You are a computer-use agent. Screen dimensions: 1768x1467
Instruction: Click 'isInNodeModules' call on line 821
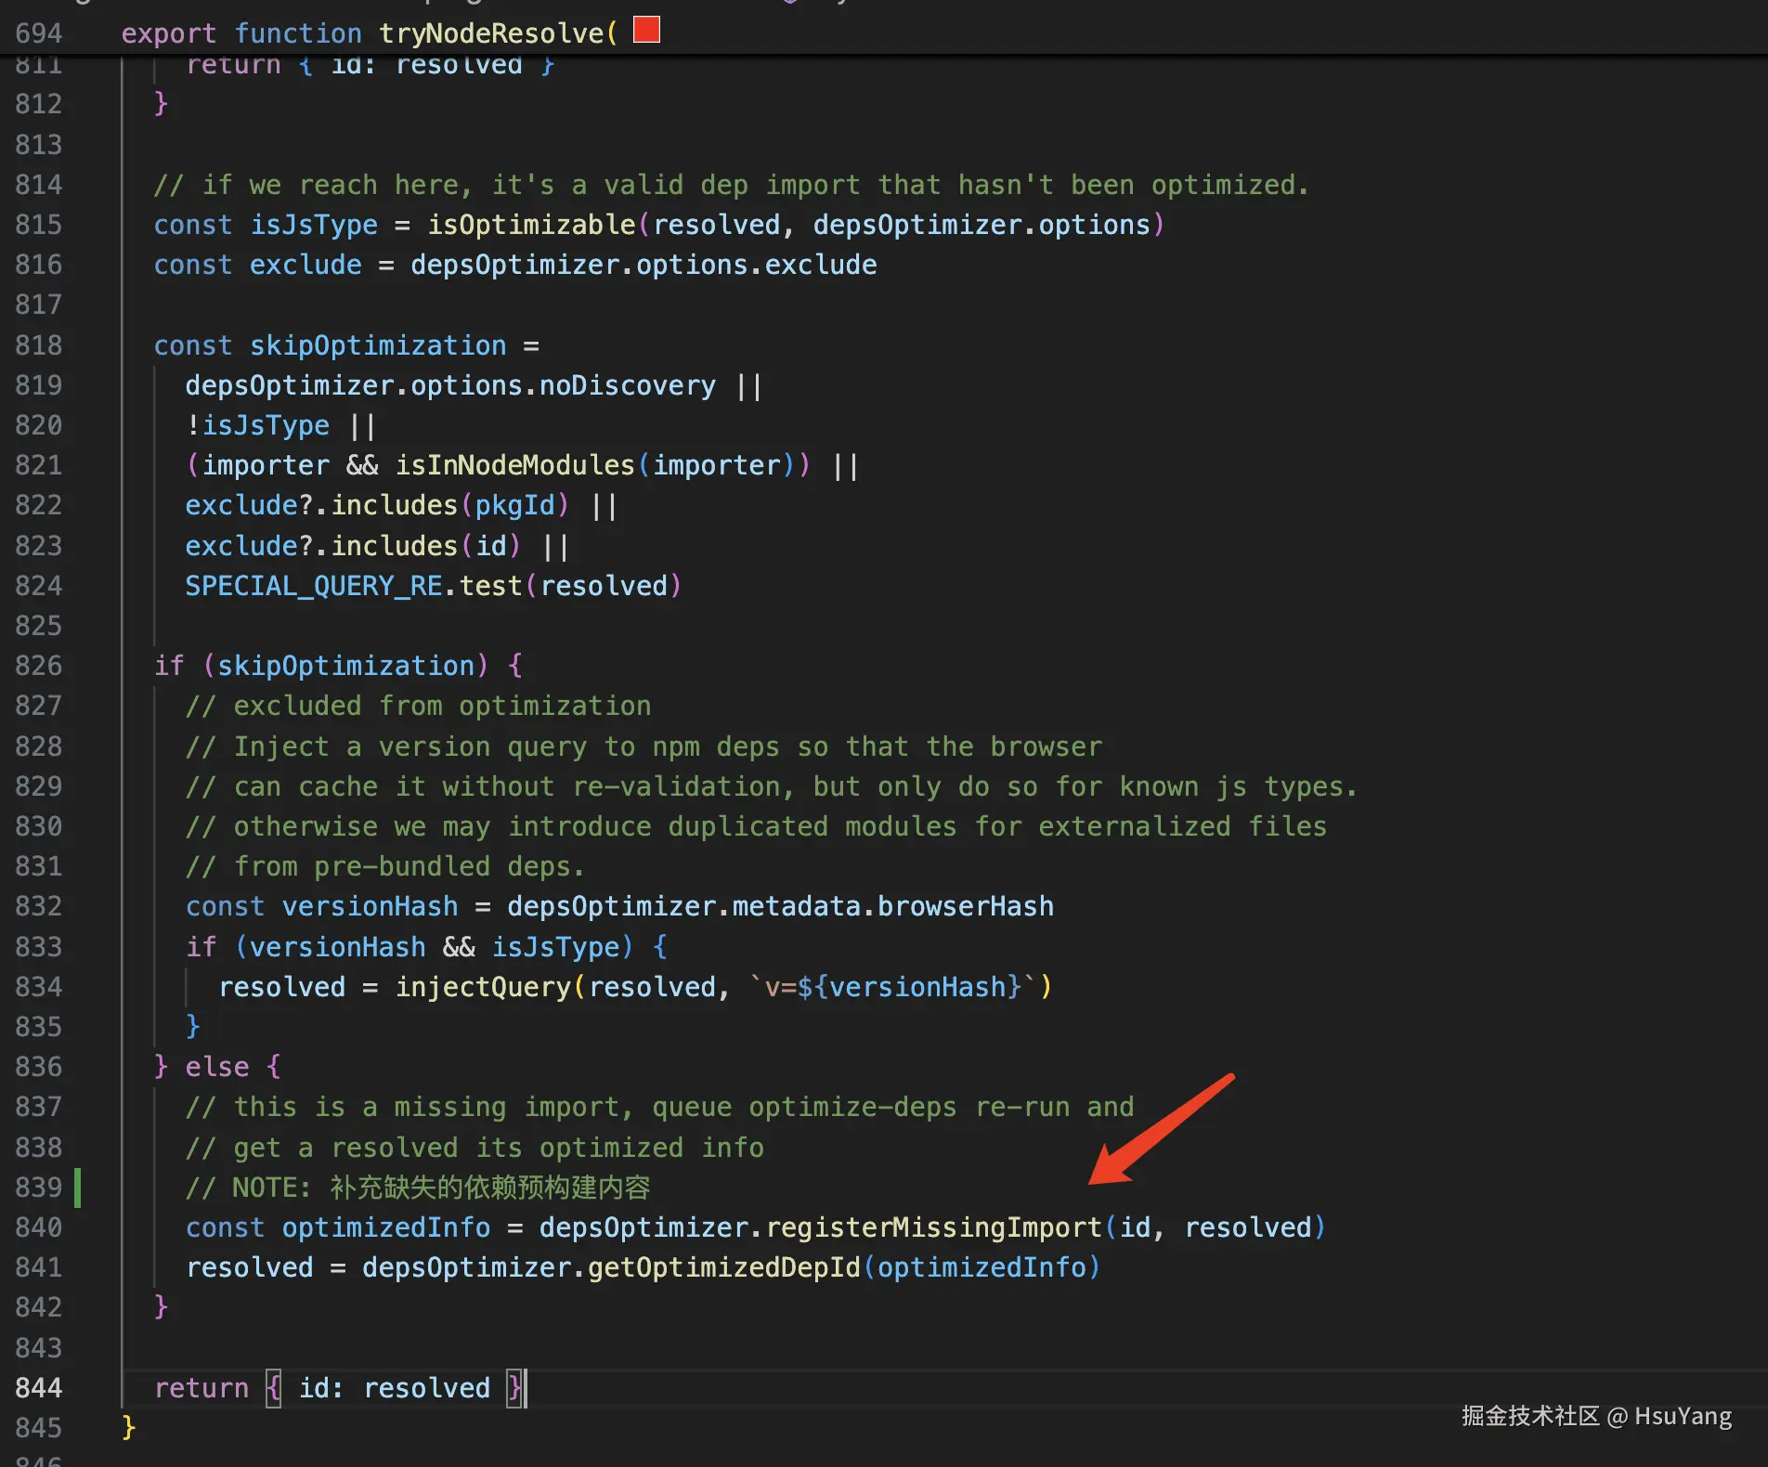(515, 465)
